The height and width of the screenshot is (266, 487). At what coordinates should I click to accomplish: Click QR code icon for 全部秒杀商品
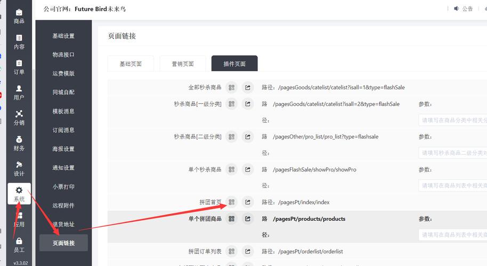coord(231,87)
